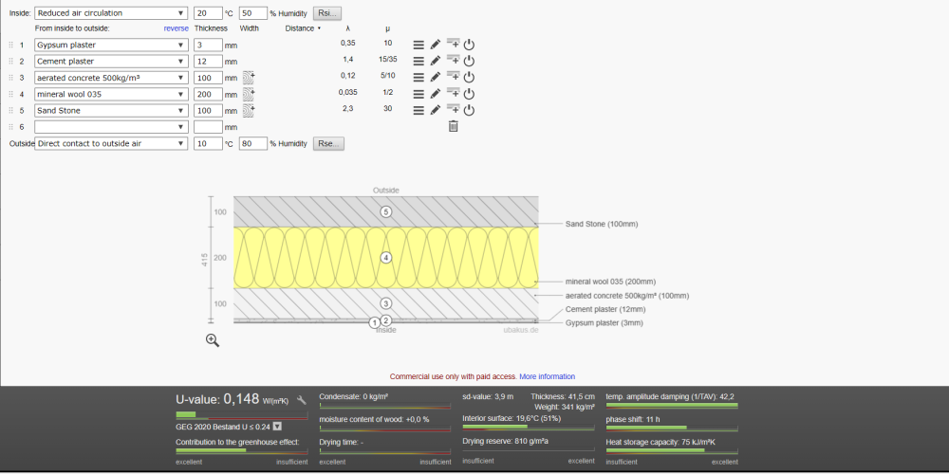Click 'mineral wool 035 (200mm)' diagram label
Screen dimensions: 949x474
coord(610,282)
